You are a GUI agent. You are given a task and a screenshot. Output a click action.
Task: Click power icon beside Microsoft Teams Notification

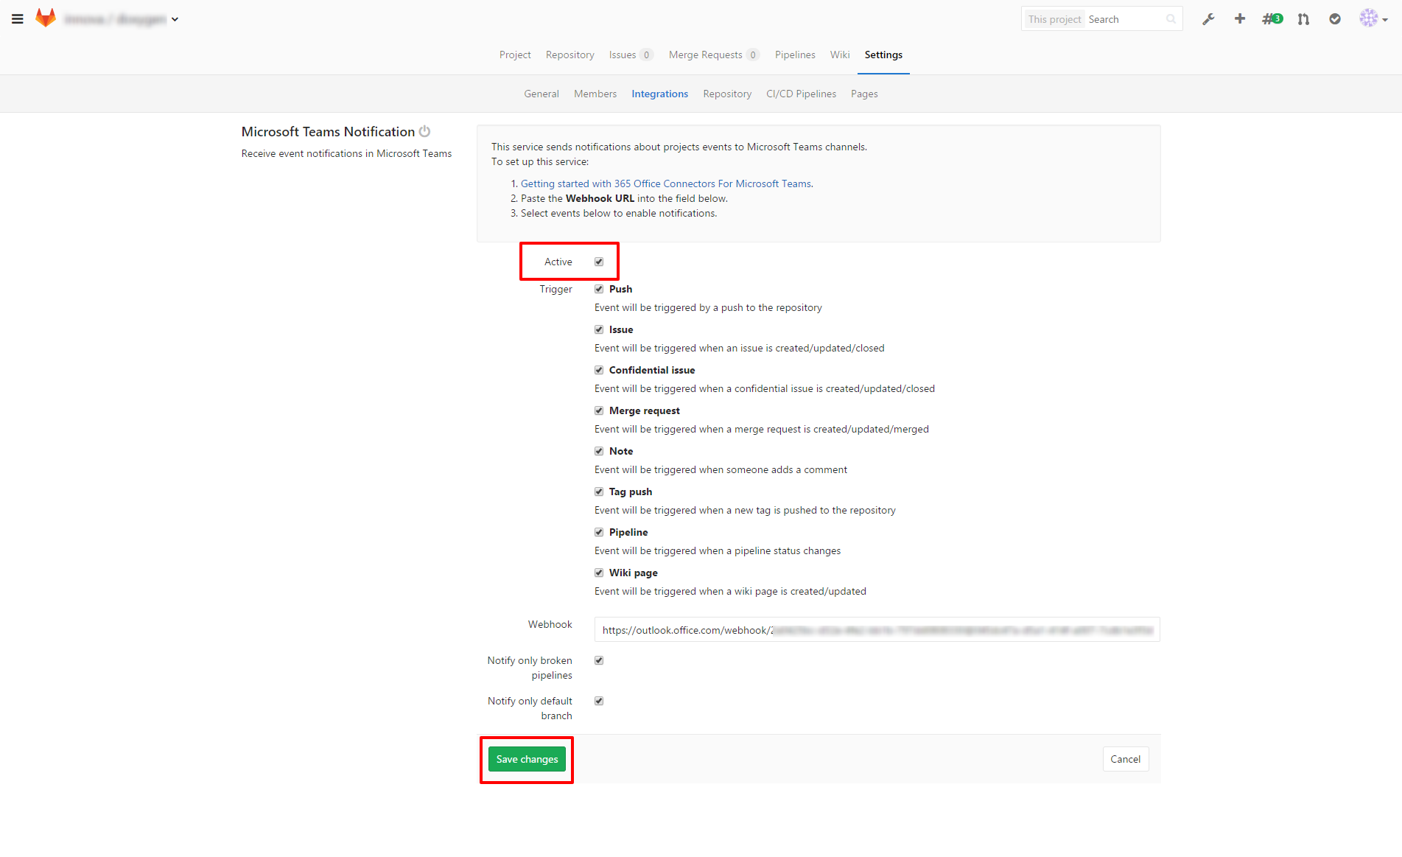point(424,131)
